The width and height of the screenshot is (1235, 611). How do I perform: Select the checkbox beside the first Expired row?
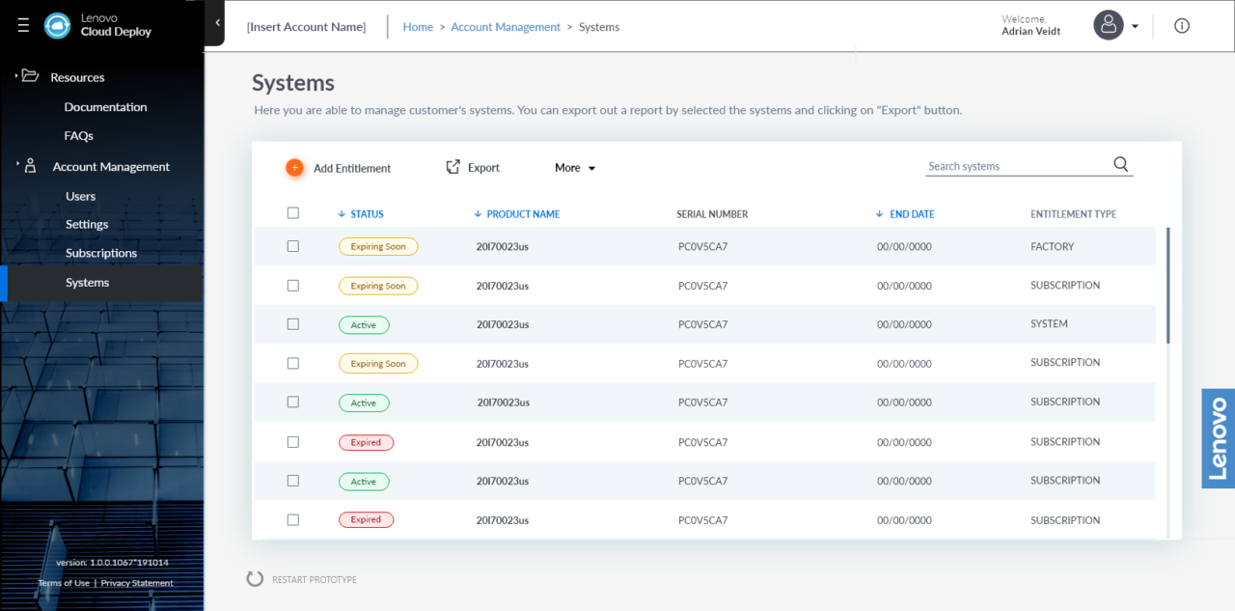tap(293, 441)
